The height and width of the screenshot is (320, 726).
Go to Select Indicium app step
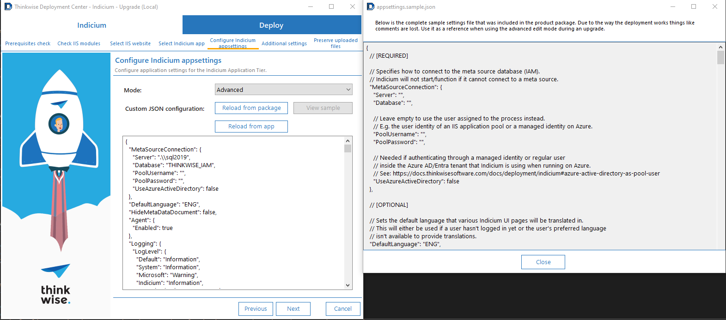[x=182, y=43]
